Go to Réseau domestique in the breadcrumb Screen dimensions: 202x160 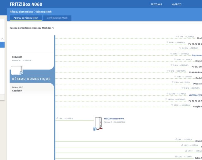(x=21, y=12)
